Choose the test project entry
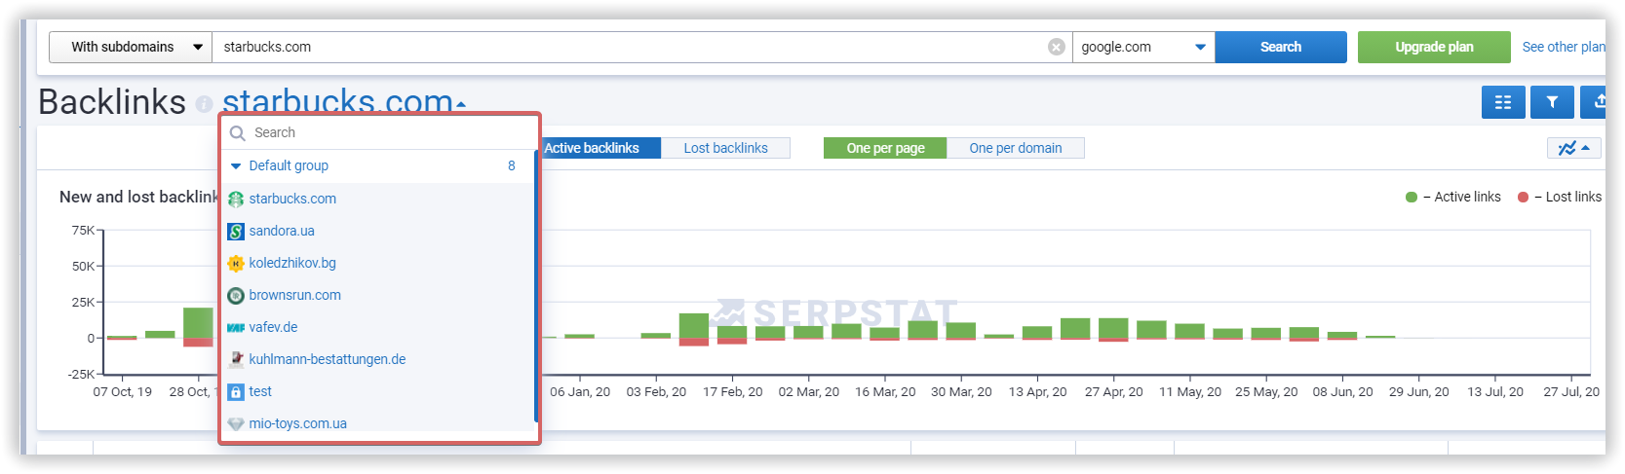Screen dimensions: 1625x474 pos(260,391)
